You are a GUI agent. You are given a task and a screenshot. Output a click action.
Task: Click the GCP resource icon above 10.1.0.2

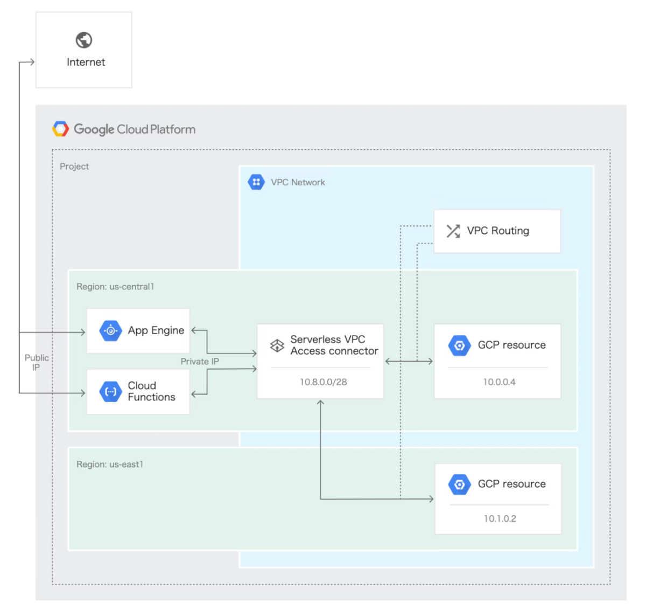tap(460, 485)
